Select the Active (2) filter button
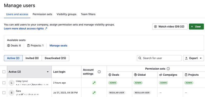This screenshot has height=97, width=205. [x=13, y=58]
